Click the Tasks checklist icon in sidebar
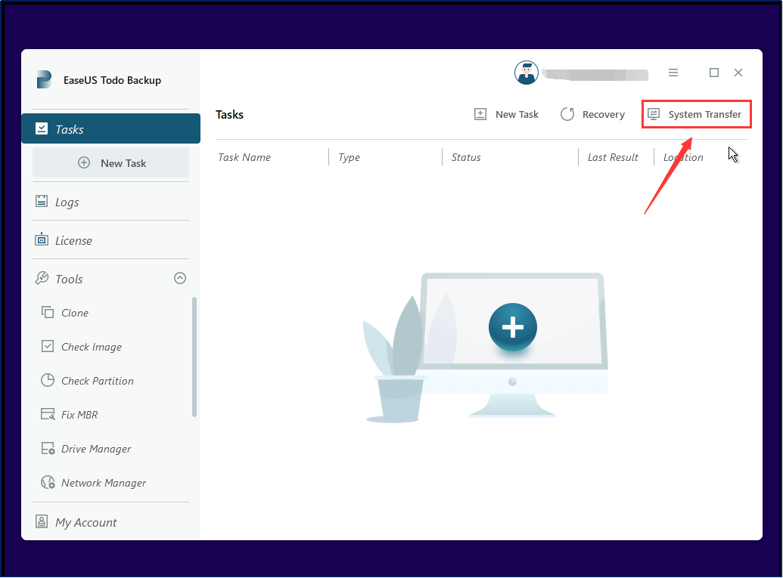 point(42,128)
